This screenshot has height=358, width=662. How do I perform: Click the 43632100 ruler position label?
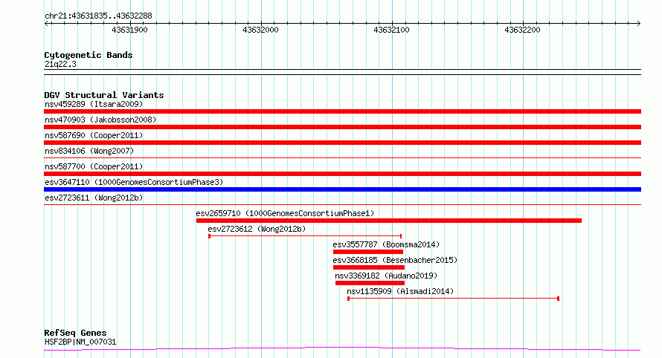[x=391, y=30]
